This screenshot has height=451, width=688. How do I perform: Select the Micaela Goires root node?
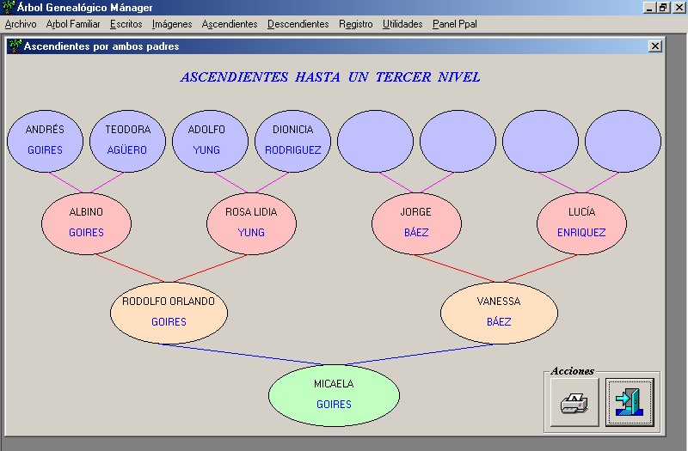(334, 395)
